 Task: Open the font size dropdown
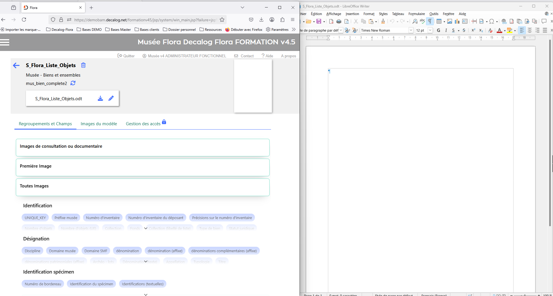click(x=430, y=30)
